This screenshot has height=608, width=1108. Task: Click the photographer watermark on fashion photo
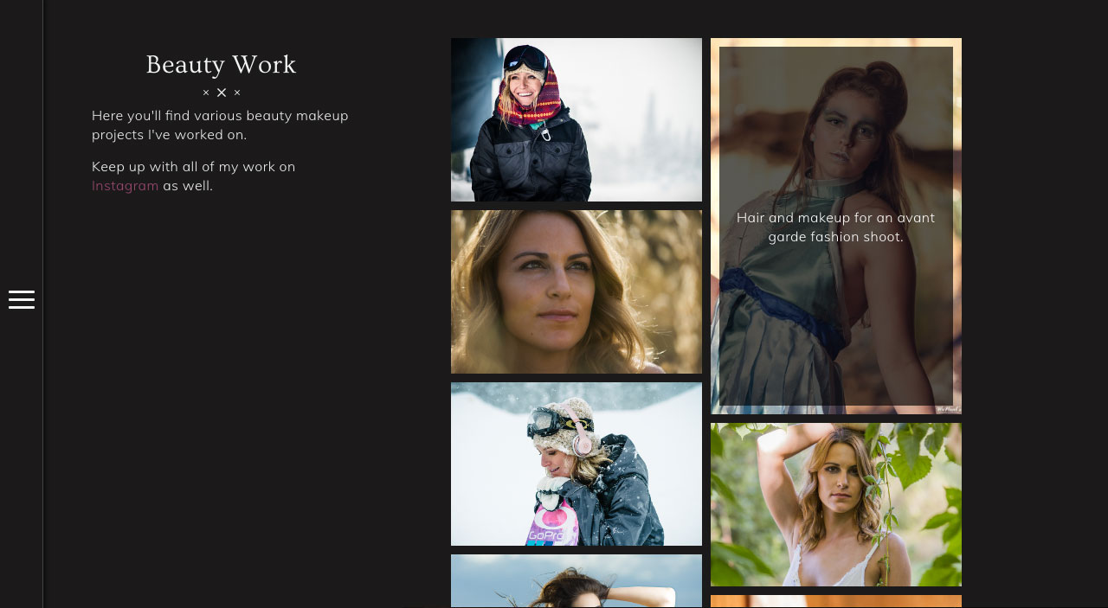[x=948, y=409]
